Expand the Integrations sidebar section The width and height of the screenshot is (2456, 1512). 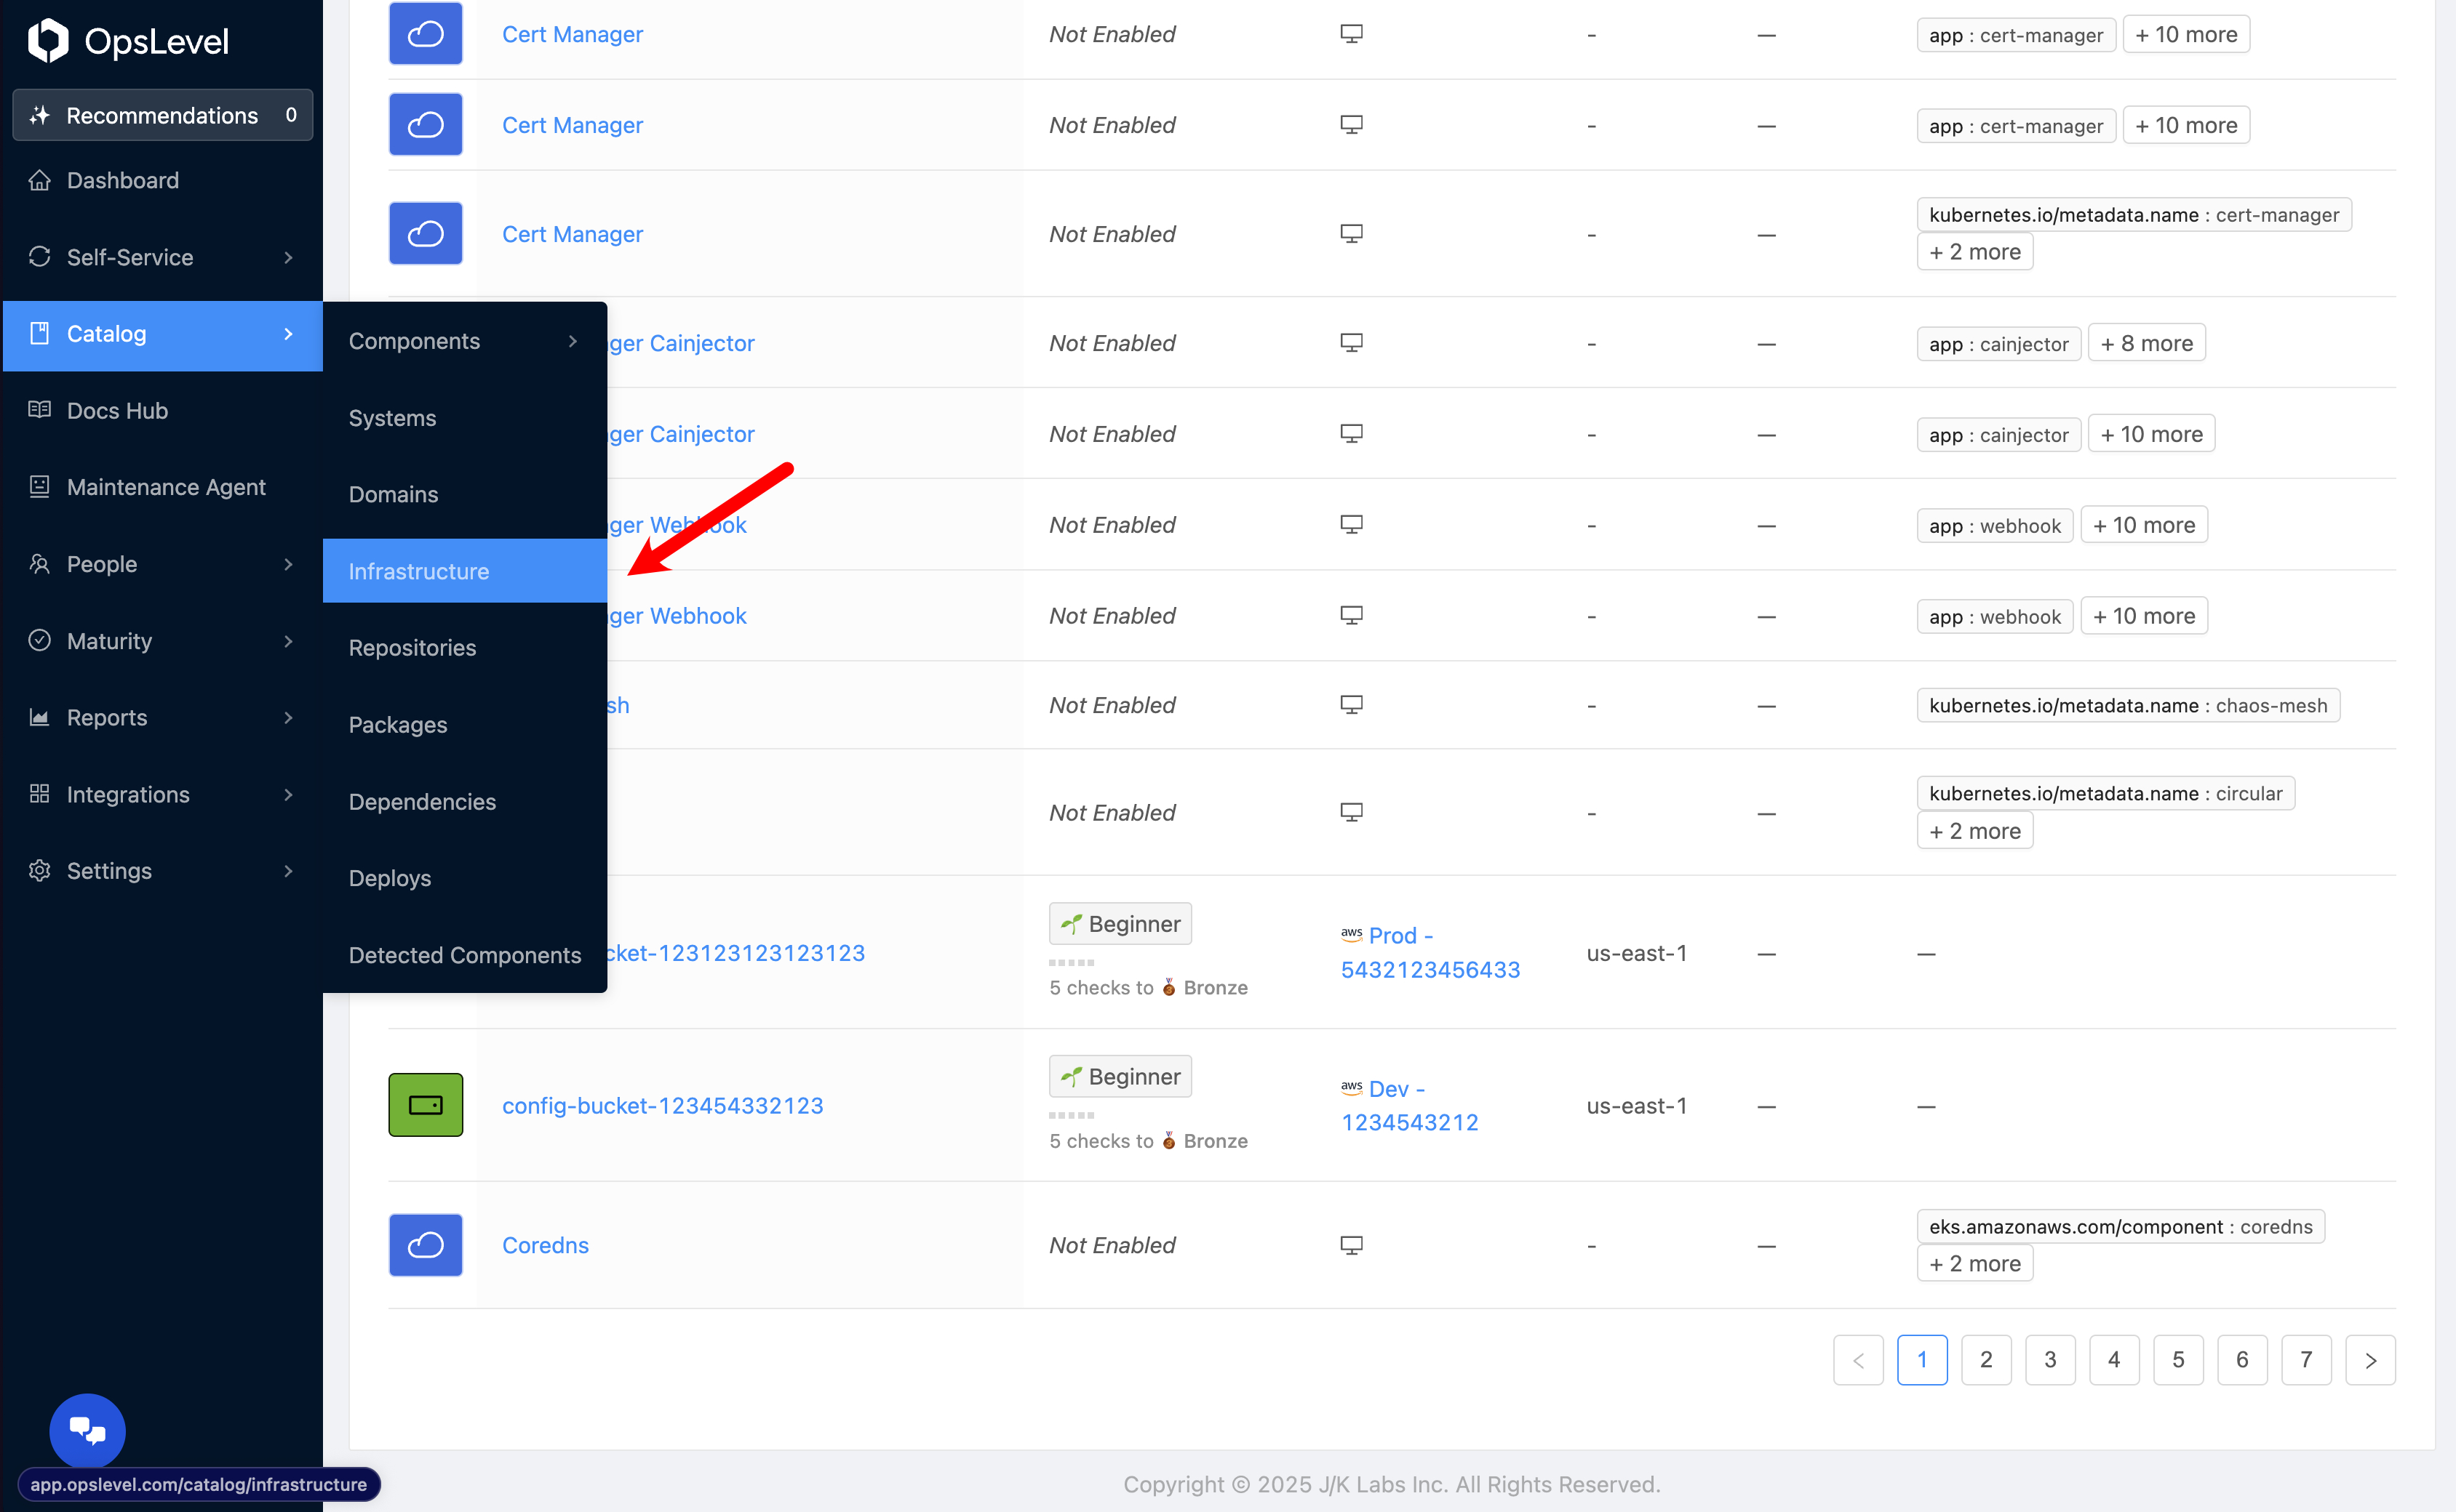point(288,794)
